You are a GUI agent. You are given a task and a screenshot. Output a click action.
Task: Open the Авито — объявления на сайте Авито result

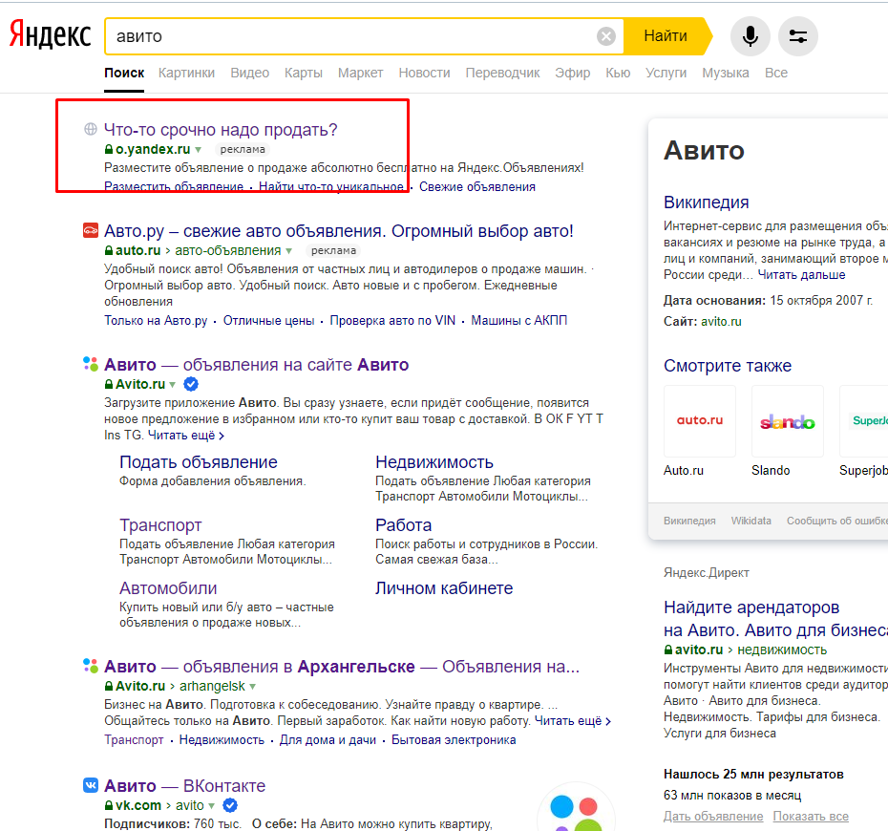257,365
